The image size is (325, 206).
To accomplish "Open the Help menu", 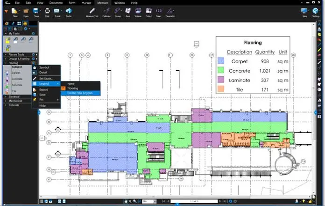I will point(134,3).
